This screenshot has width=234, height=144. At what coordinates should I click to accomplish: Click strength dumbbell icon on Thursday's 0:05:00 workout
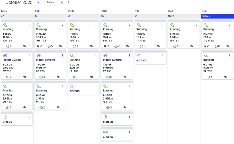(x=105, y=132)
